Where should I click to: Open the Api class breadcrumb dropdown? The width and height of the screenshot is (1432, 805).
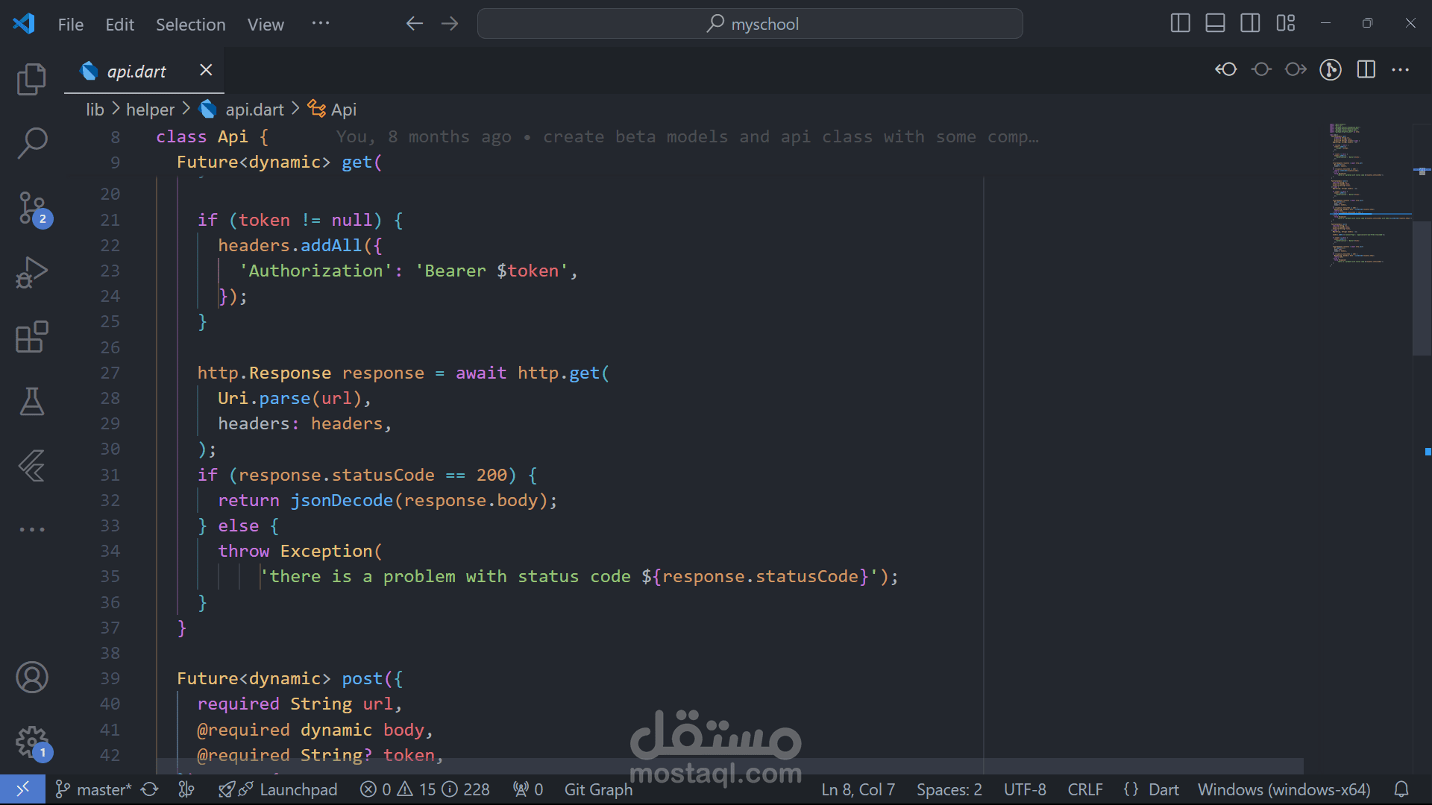tap(343, 110)
